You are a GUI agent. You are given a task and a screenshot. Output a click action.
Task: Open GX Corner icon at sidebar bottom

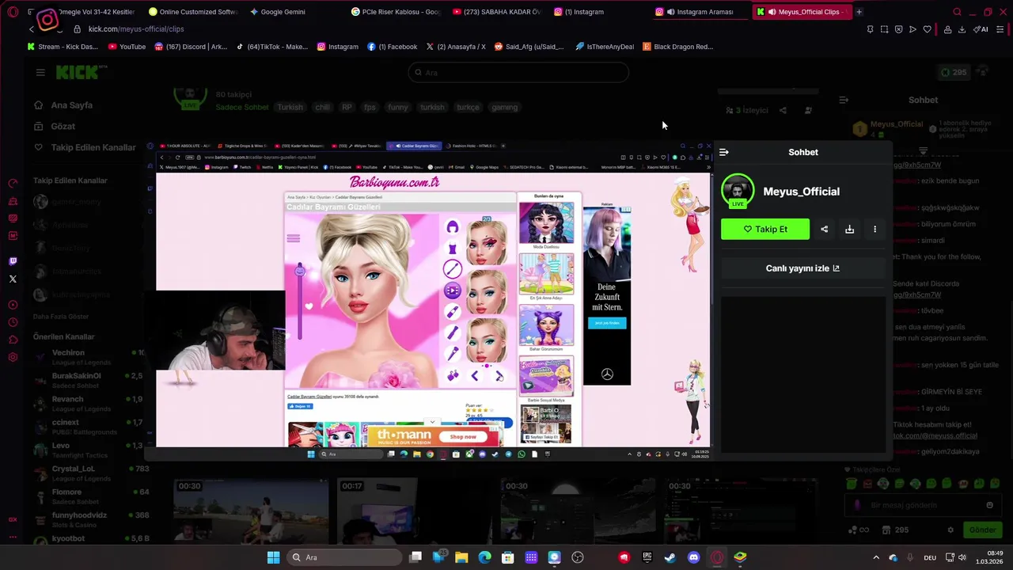(x=13, y=519)
